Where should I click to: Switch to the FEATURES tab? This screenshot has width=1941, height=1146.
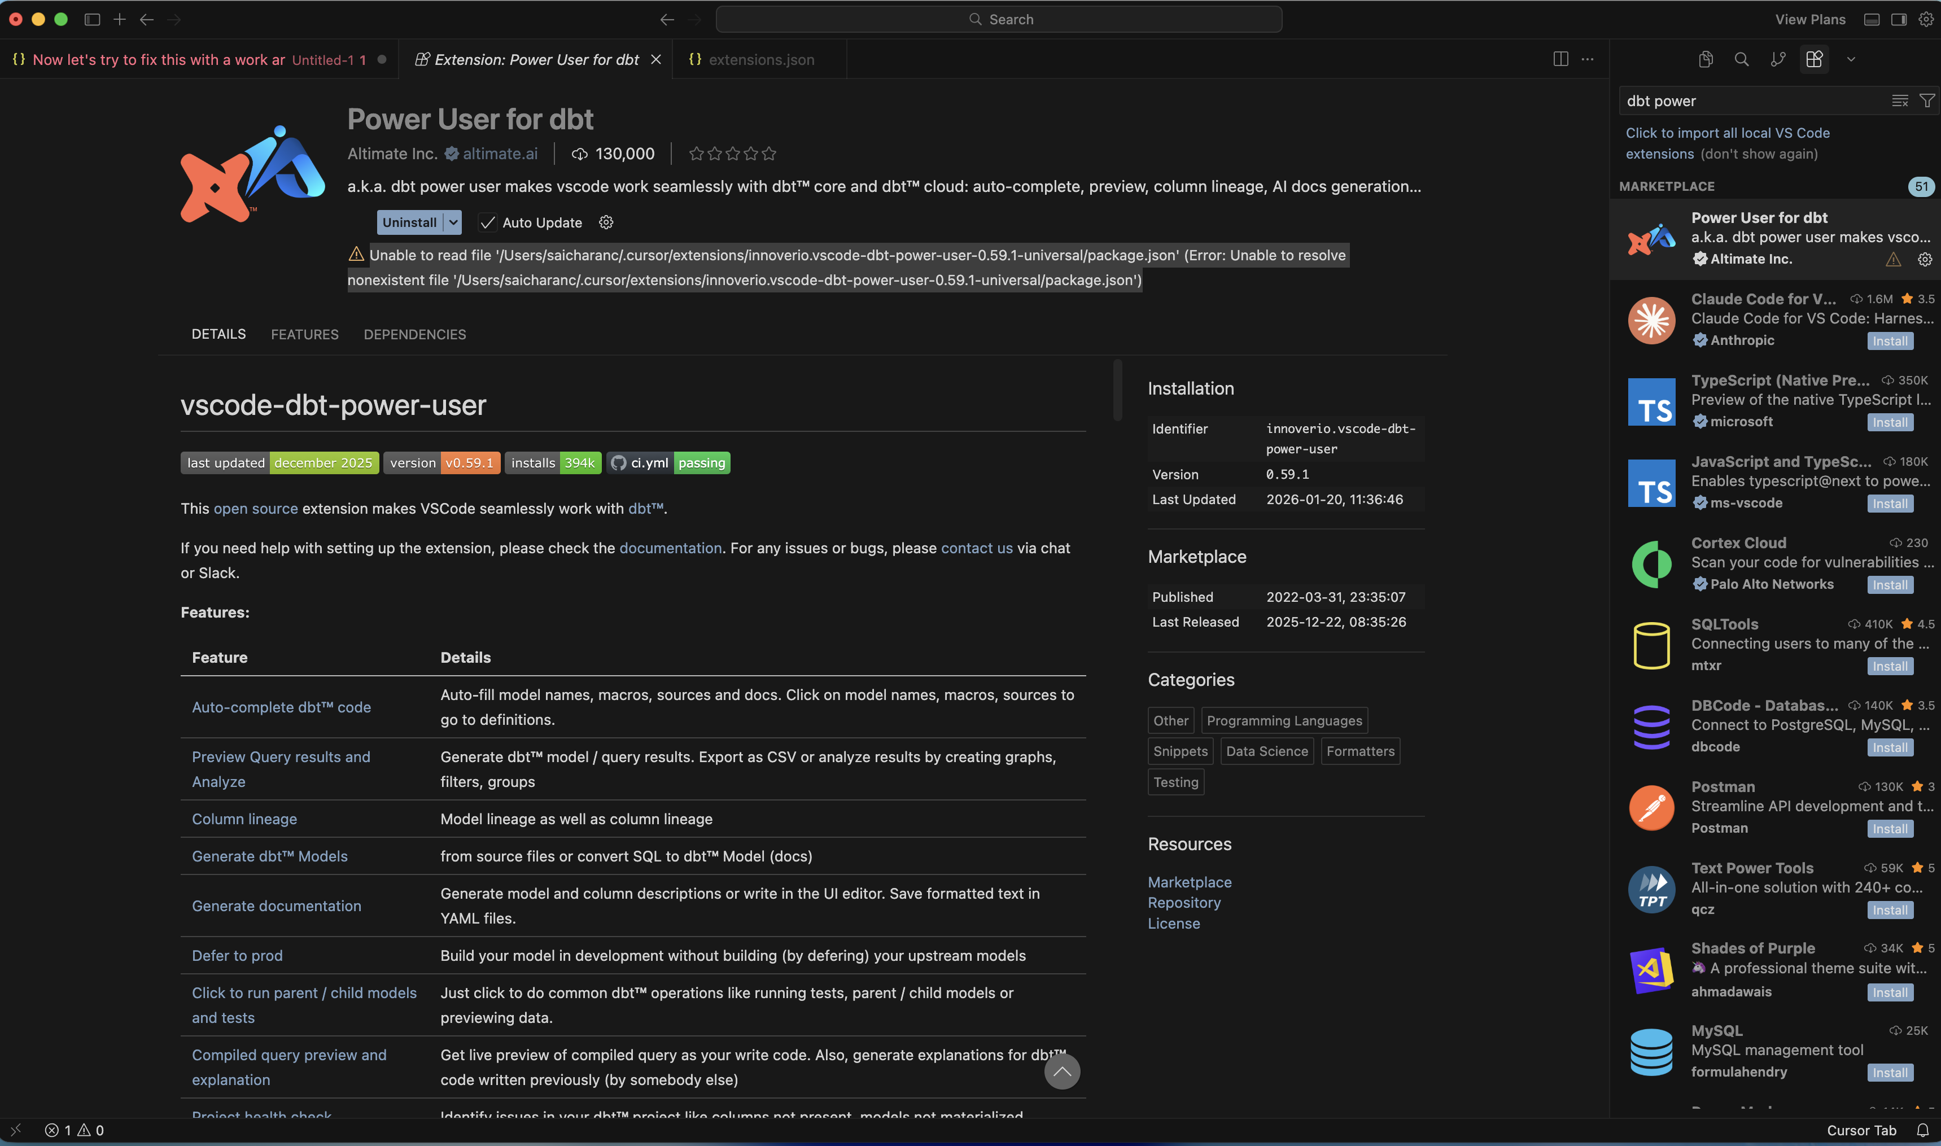click(x=304, y=334)
